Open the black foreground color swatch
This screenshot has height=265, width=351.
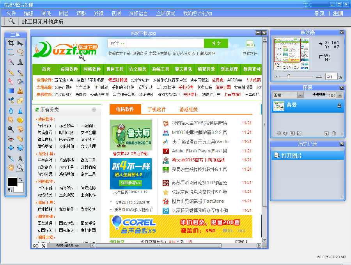click(x=12, y=182)
